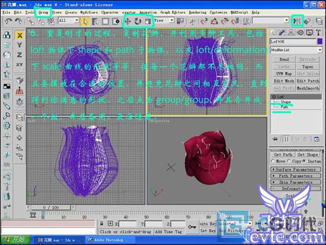Viewport: 326px width, 245px height.
Task: Select the Move transform tool
Action: pos(127,21)
